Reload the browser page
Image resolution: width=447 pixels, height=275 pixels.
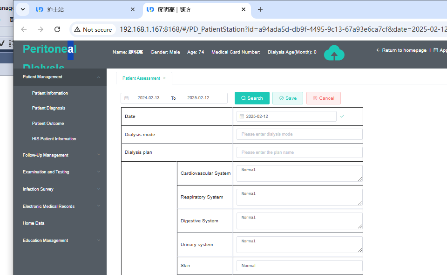coord(57,29)
